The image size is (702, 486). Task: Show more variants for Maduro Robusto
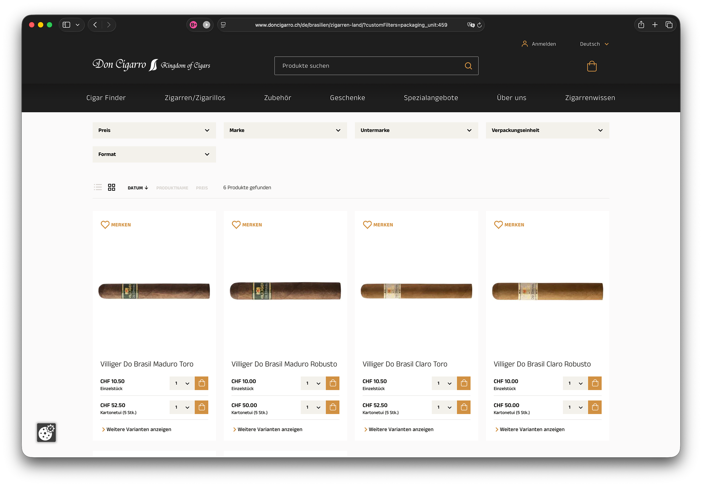pyautogui.click(x=268, y=429)
